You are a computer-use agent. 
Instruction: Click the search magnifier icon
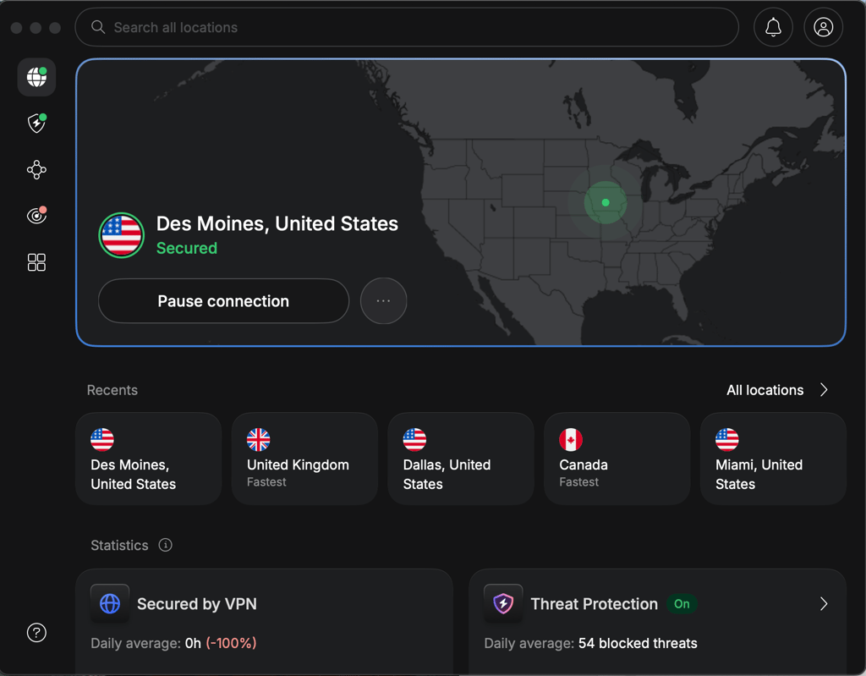click(98, 27)
